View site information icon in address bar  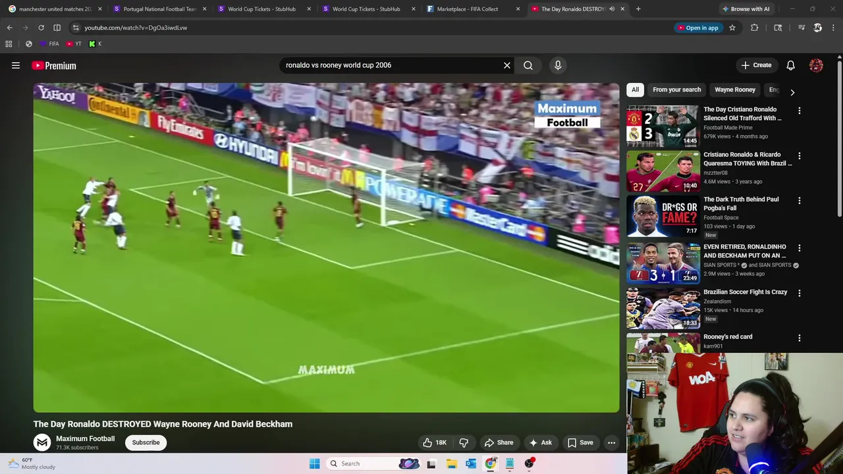click(x=76, y=28)
